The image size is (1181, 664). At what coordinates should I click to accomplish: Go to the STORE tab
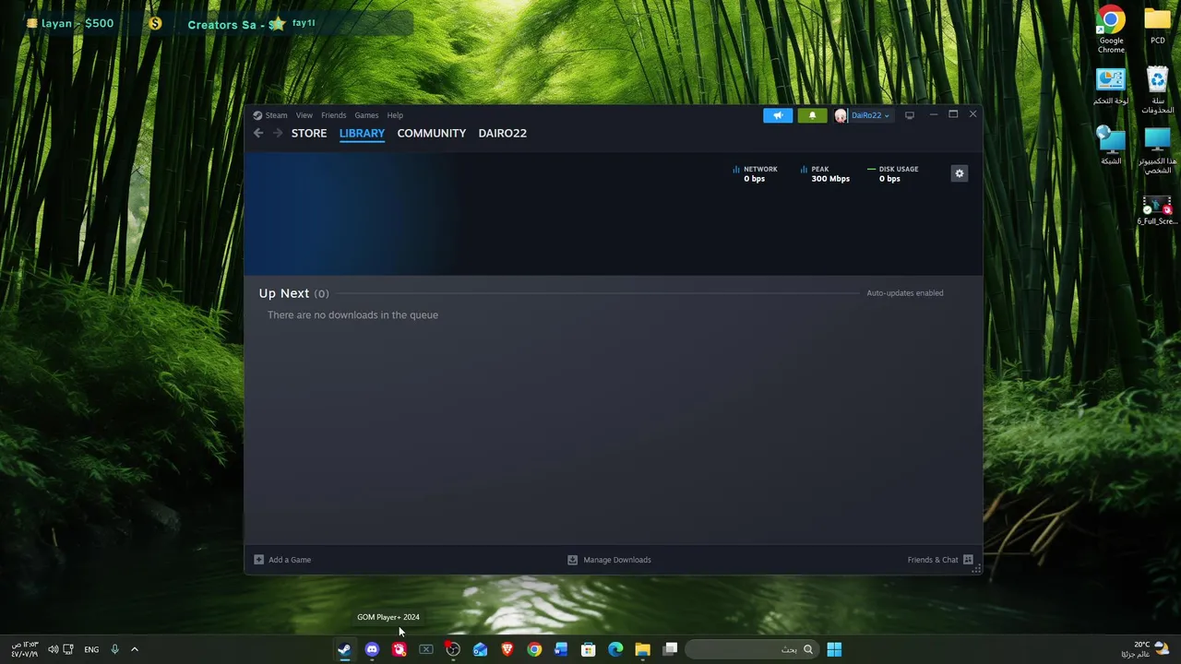309,133
